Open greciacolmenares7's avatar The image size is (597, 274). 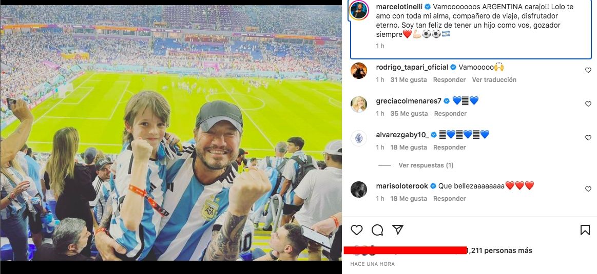(x=359, y=104)
